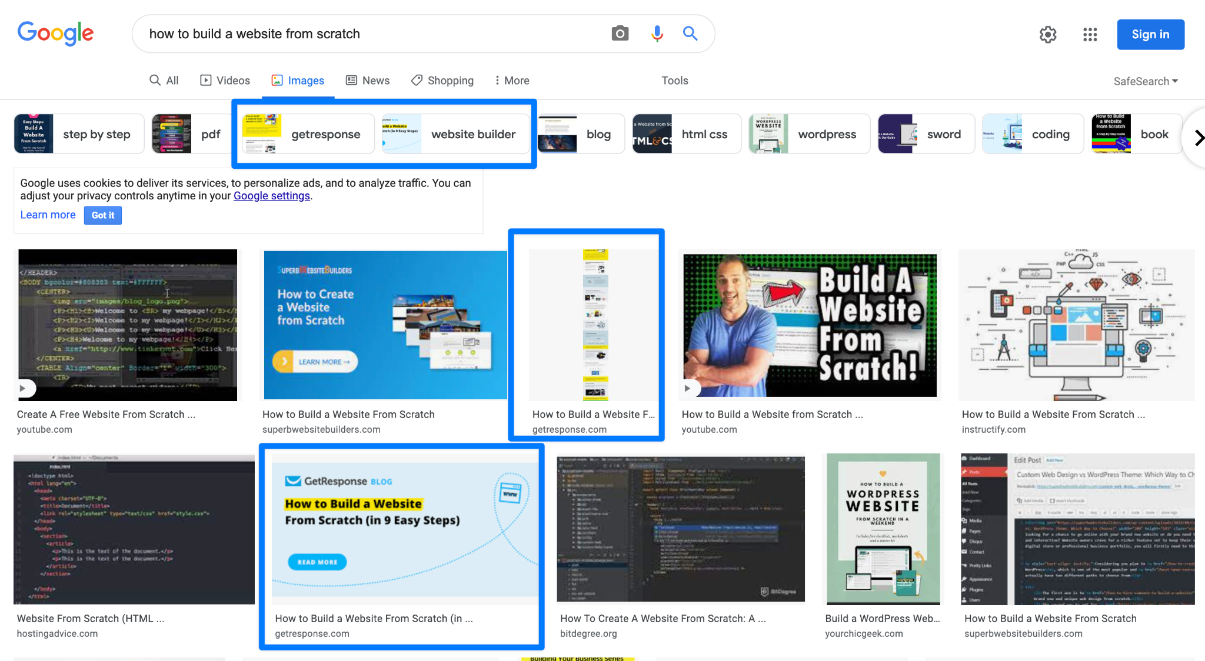The height and width of the screenshot is (661, 1205).
Task: Click Learn more about cookies
Action: pyautogui.click(x=48, y=215)
